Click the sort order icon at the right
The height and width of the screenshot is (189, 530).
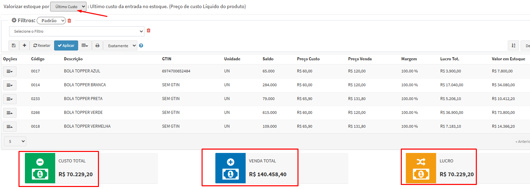click(x=513, y=45)
